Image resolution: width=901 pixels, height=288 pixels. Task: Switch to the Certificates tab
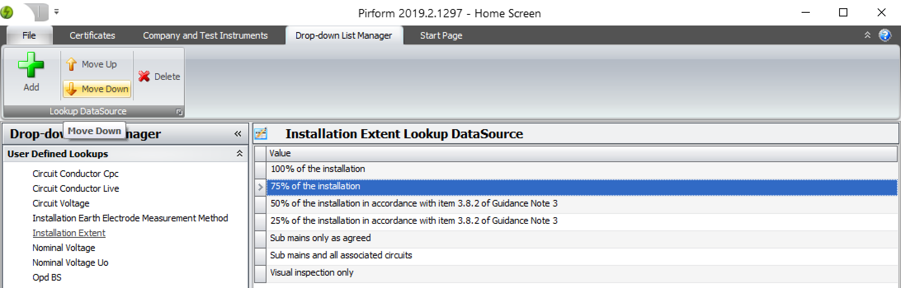coord(92,35)
